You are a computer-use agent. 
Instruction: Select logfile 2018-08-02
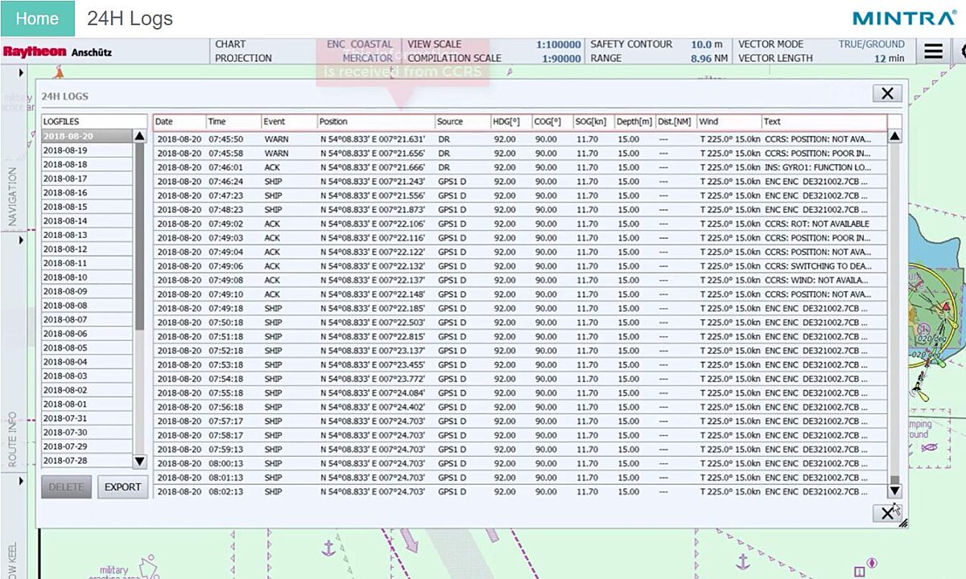coord(87,390)
